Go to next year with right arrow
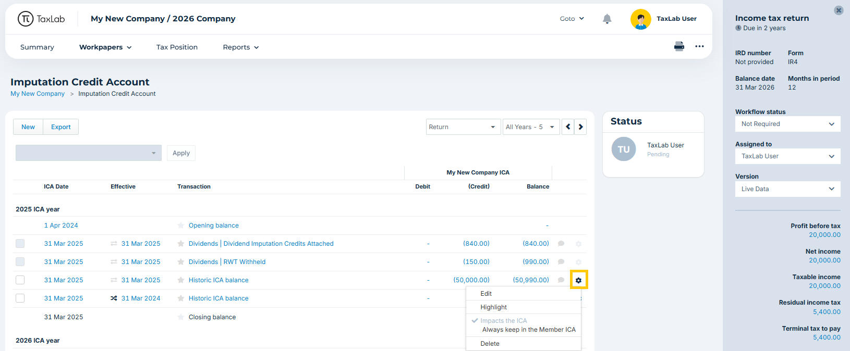Image resolution: width=850 pixels, height=351 pixels. [580, 127]
